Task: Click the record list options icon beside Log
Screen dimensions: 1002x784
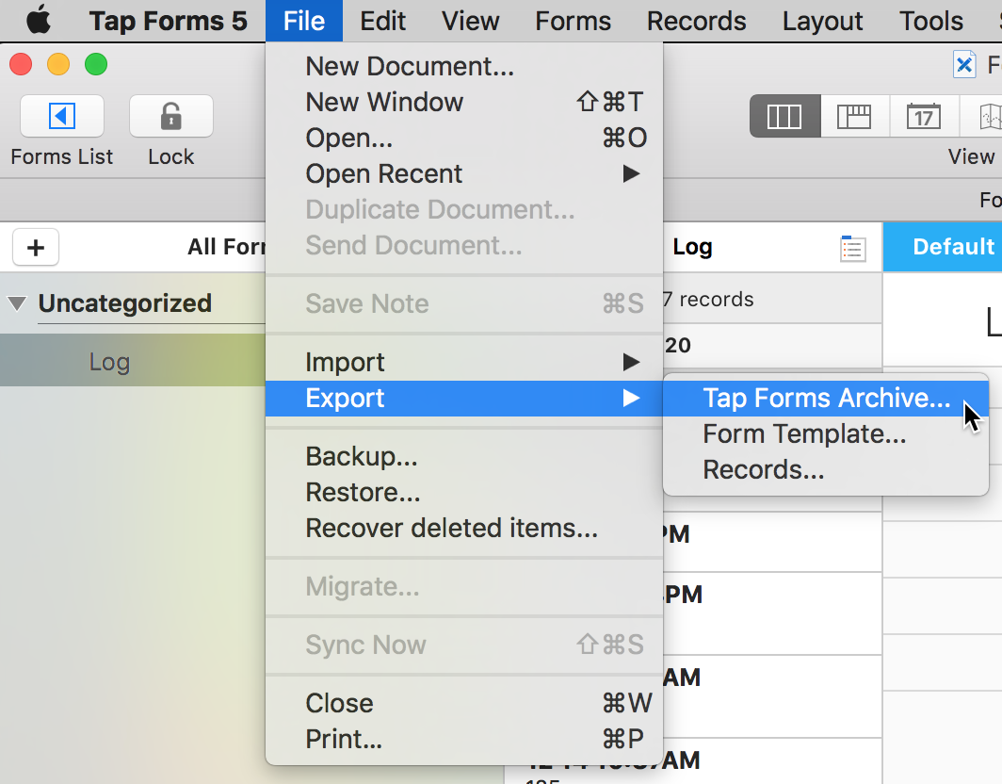Action: coord(853,248)
